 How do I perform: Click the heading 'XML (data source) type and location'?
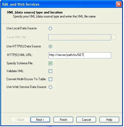[x=35, y=12]
